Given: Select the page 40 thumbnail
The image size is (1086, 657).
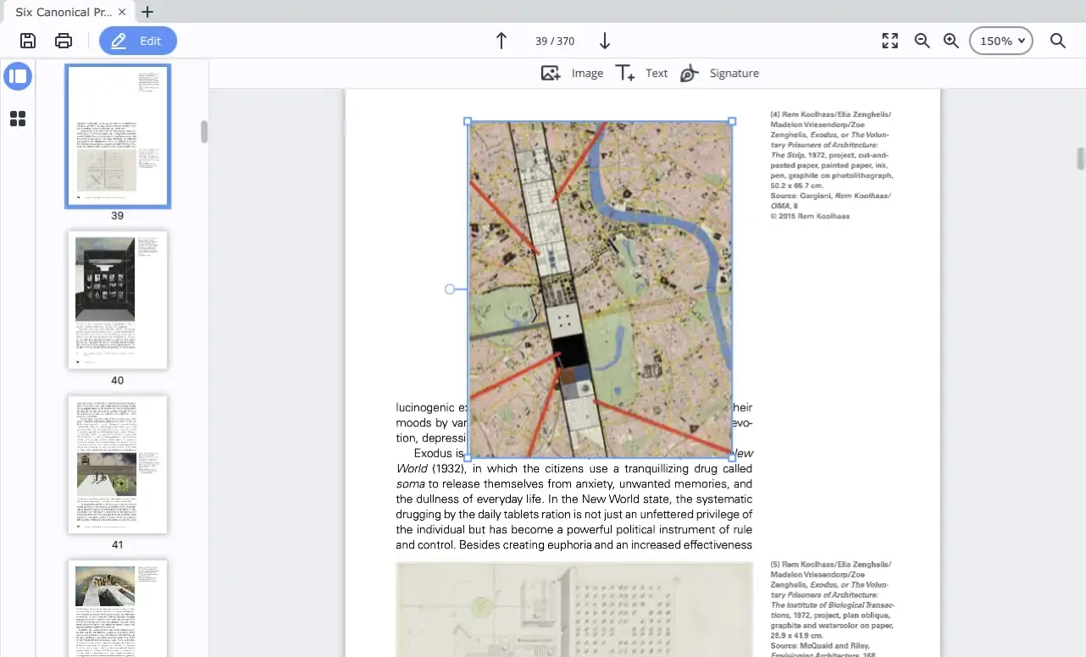Looking at the screenshot, I should [x=117, y=299].
